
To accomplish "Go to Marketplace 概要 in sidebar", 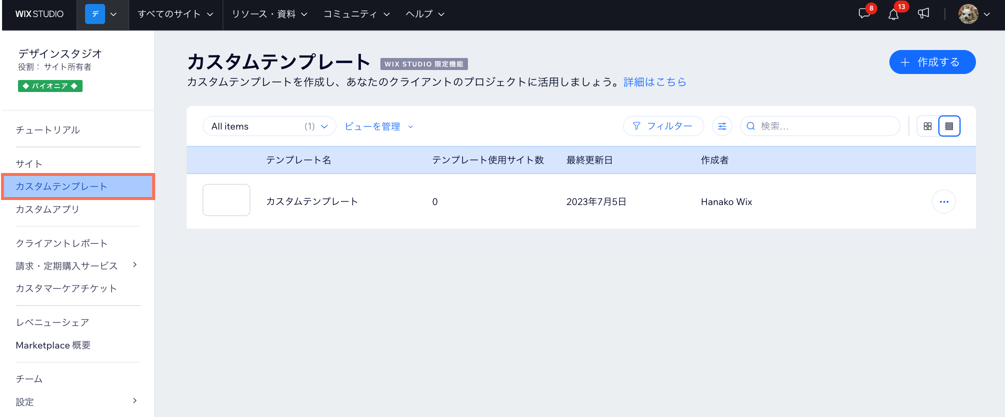I will 53,345.
